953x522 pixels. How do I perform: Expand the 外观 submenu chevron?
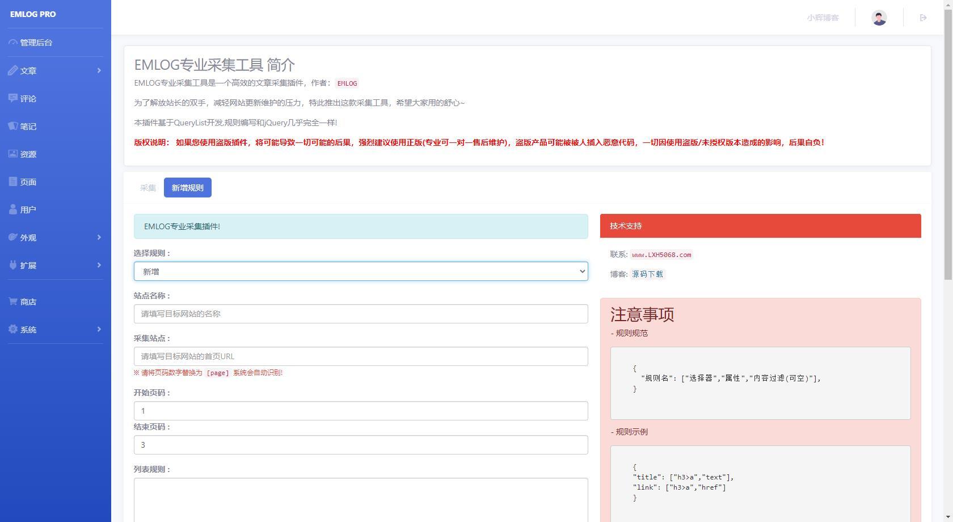(x=99, y=237)
